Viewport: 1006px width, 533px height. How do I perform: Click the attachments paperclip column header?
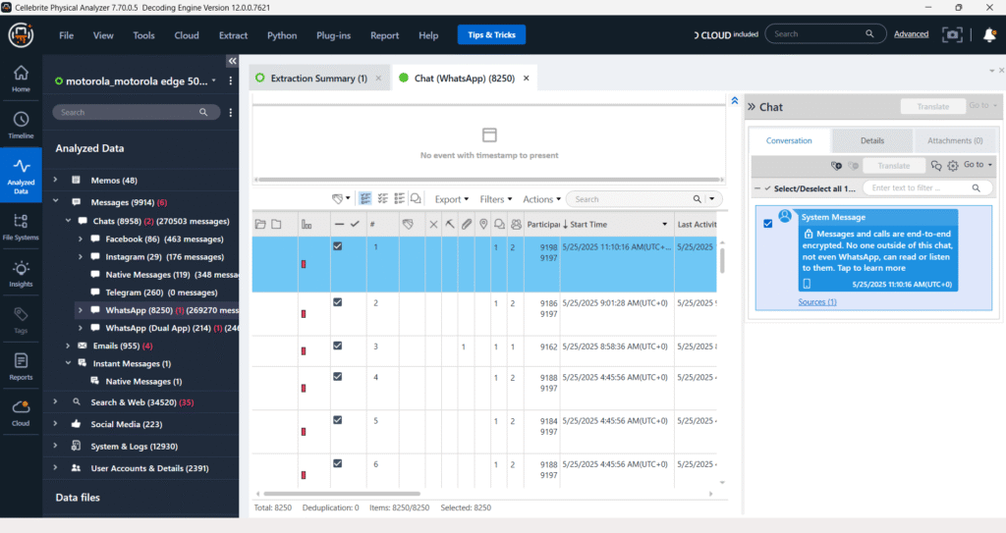click(x=467, y=225)
